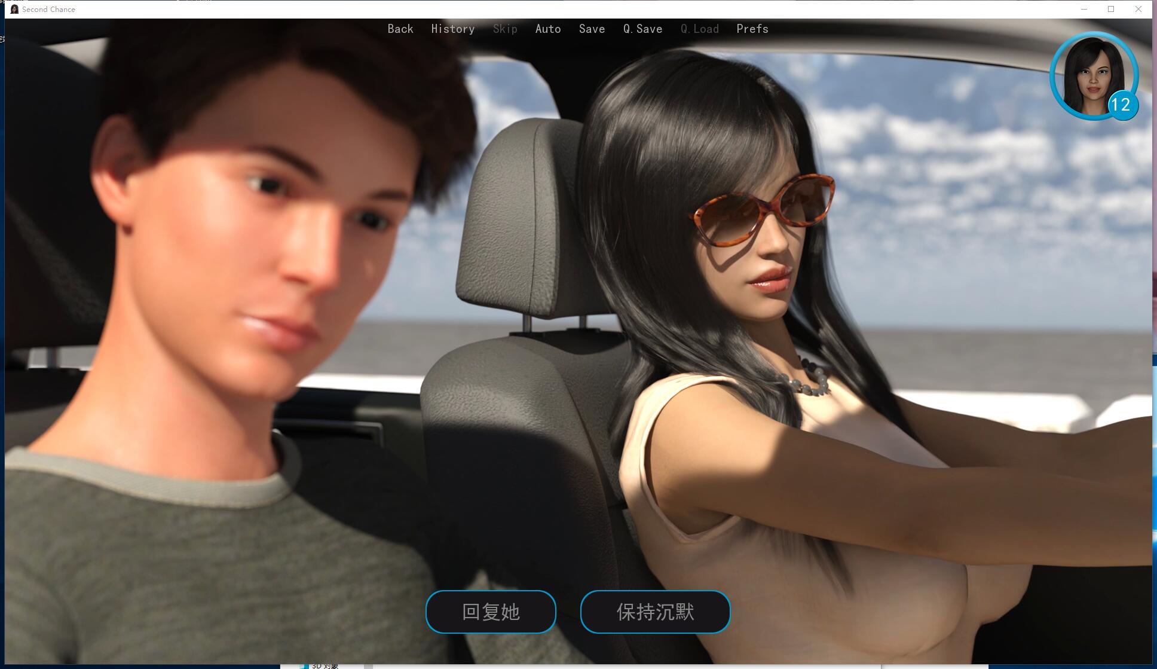Viewport: 1157px width, 669px height.
Task: Enable Skip mode to fast-forward dialogue
Action: pos(505,29)
